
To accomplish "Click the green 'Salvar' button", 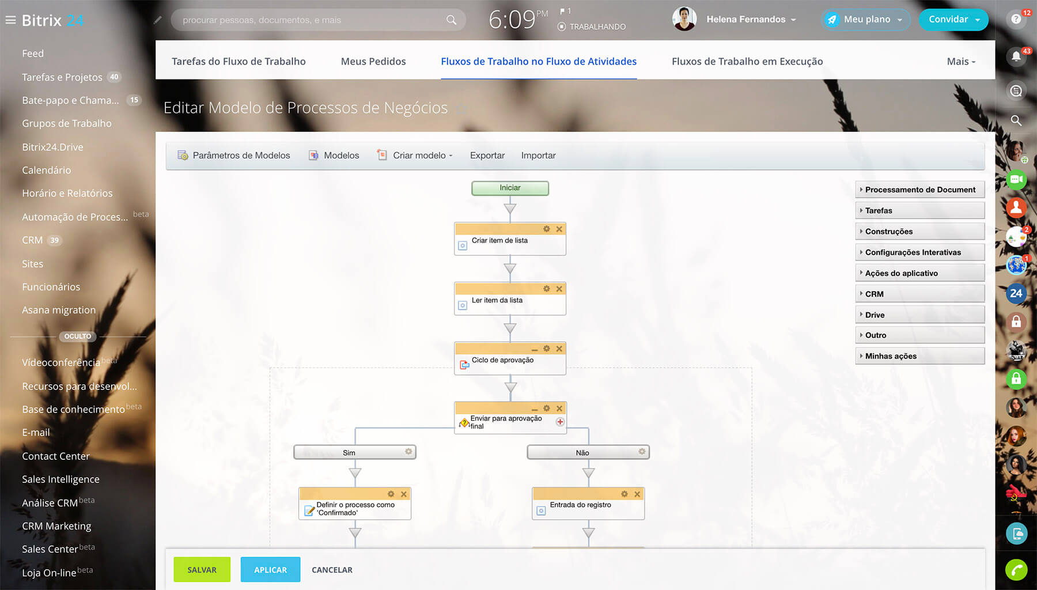I will point(202,569).
